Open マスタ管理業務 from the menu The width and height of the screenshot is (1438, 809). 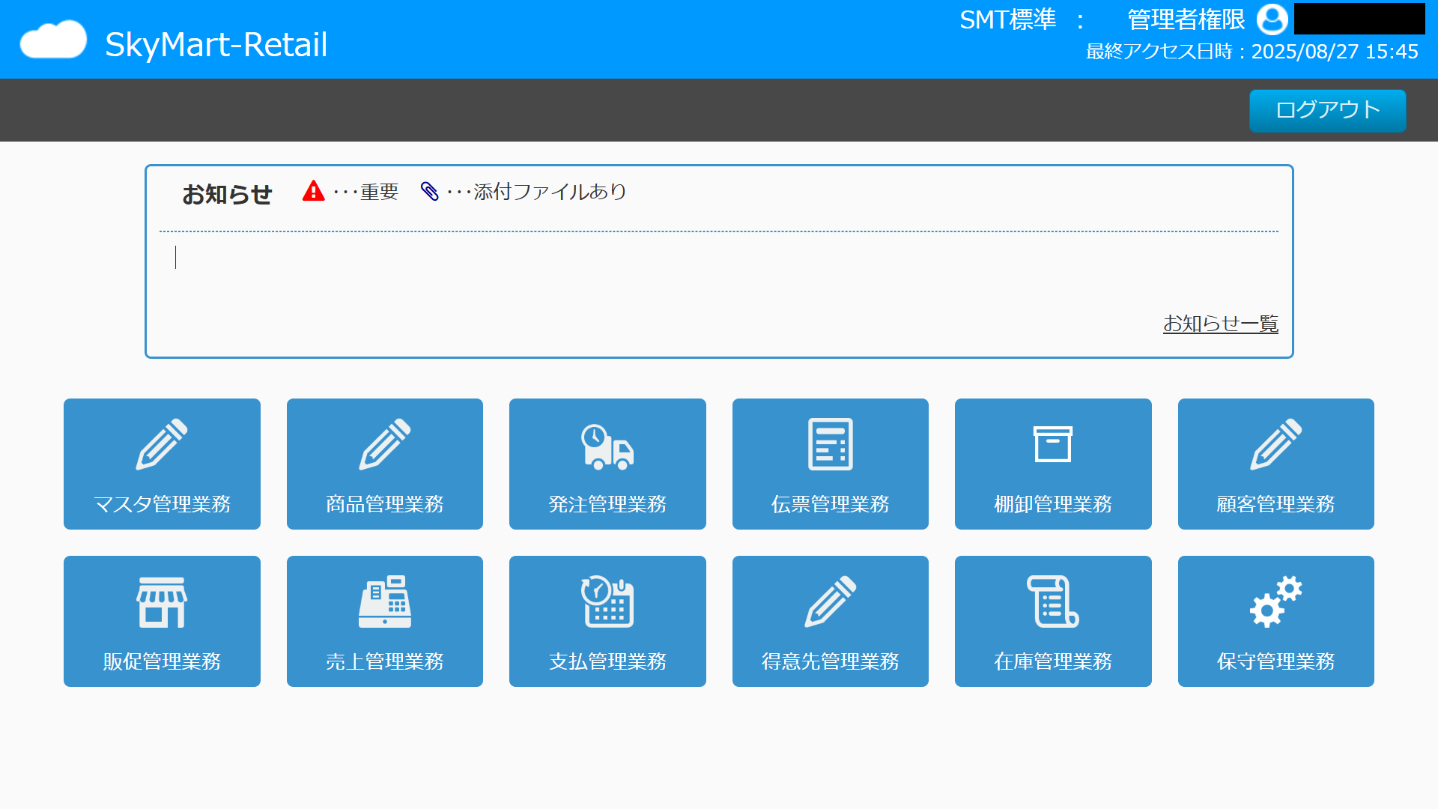click(161, 464)
